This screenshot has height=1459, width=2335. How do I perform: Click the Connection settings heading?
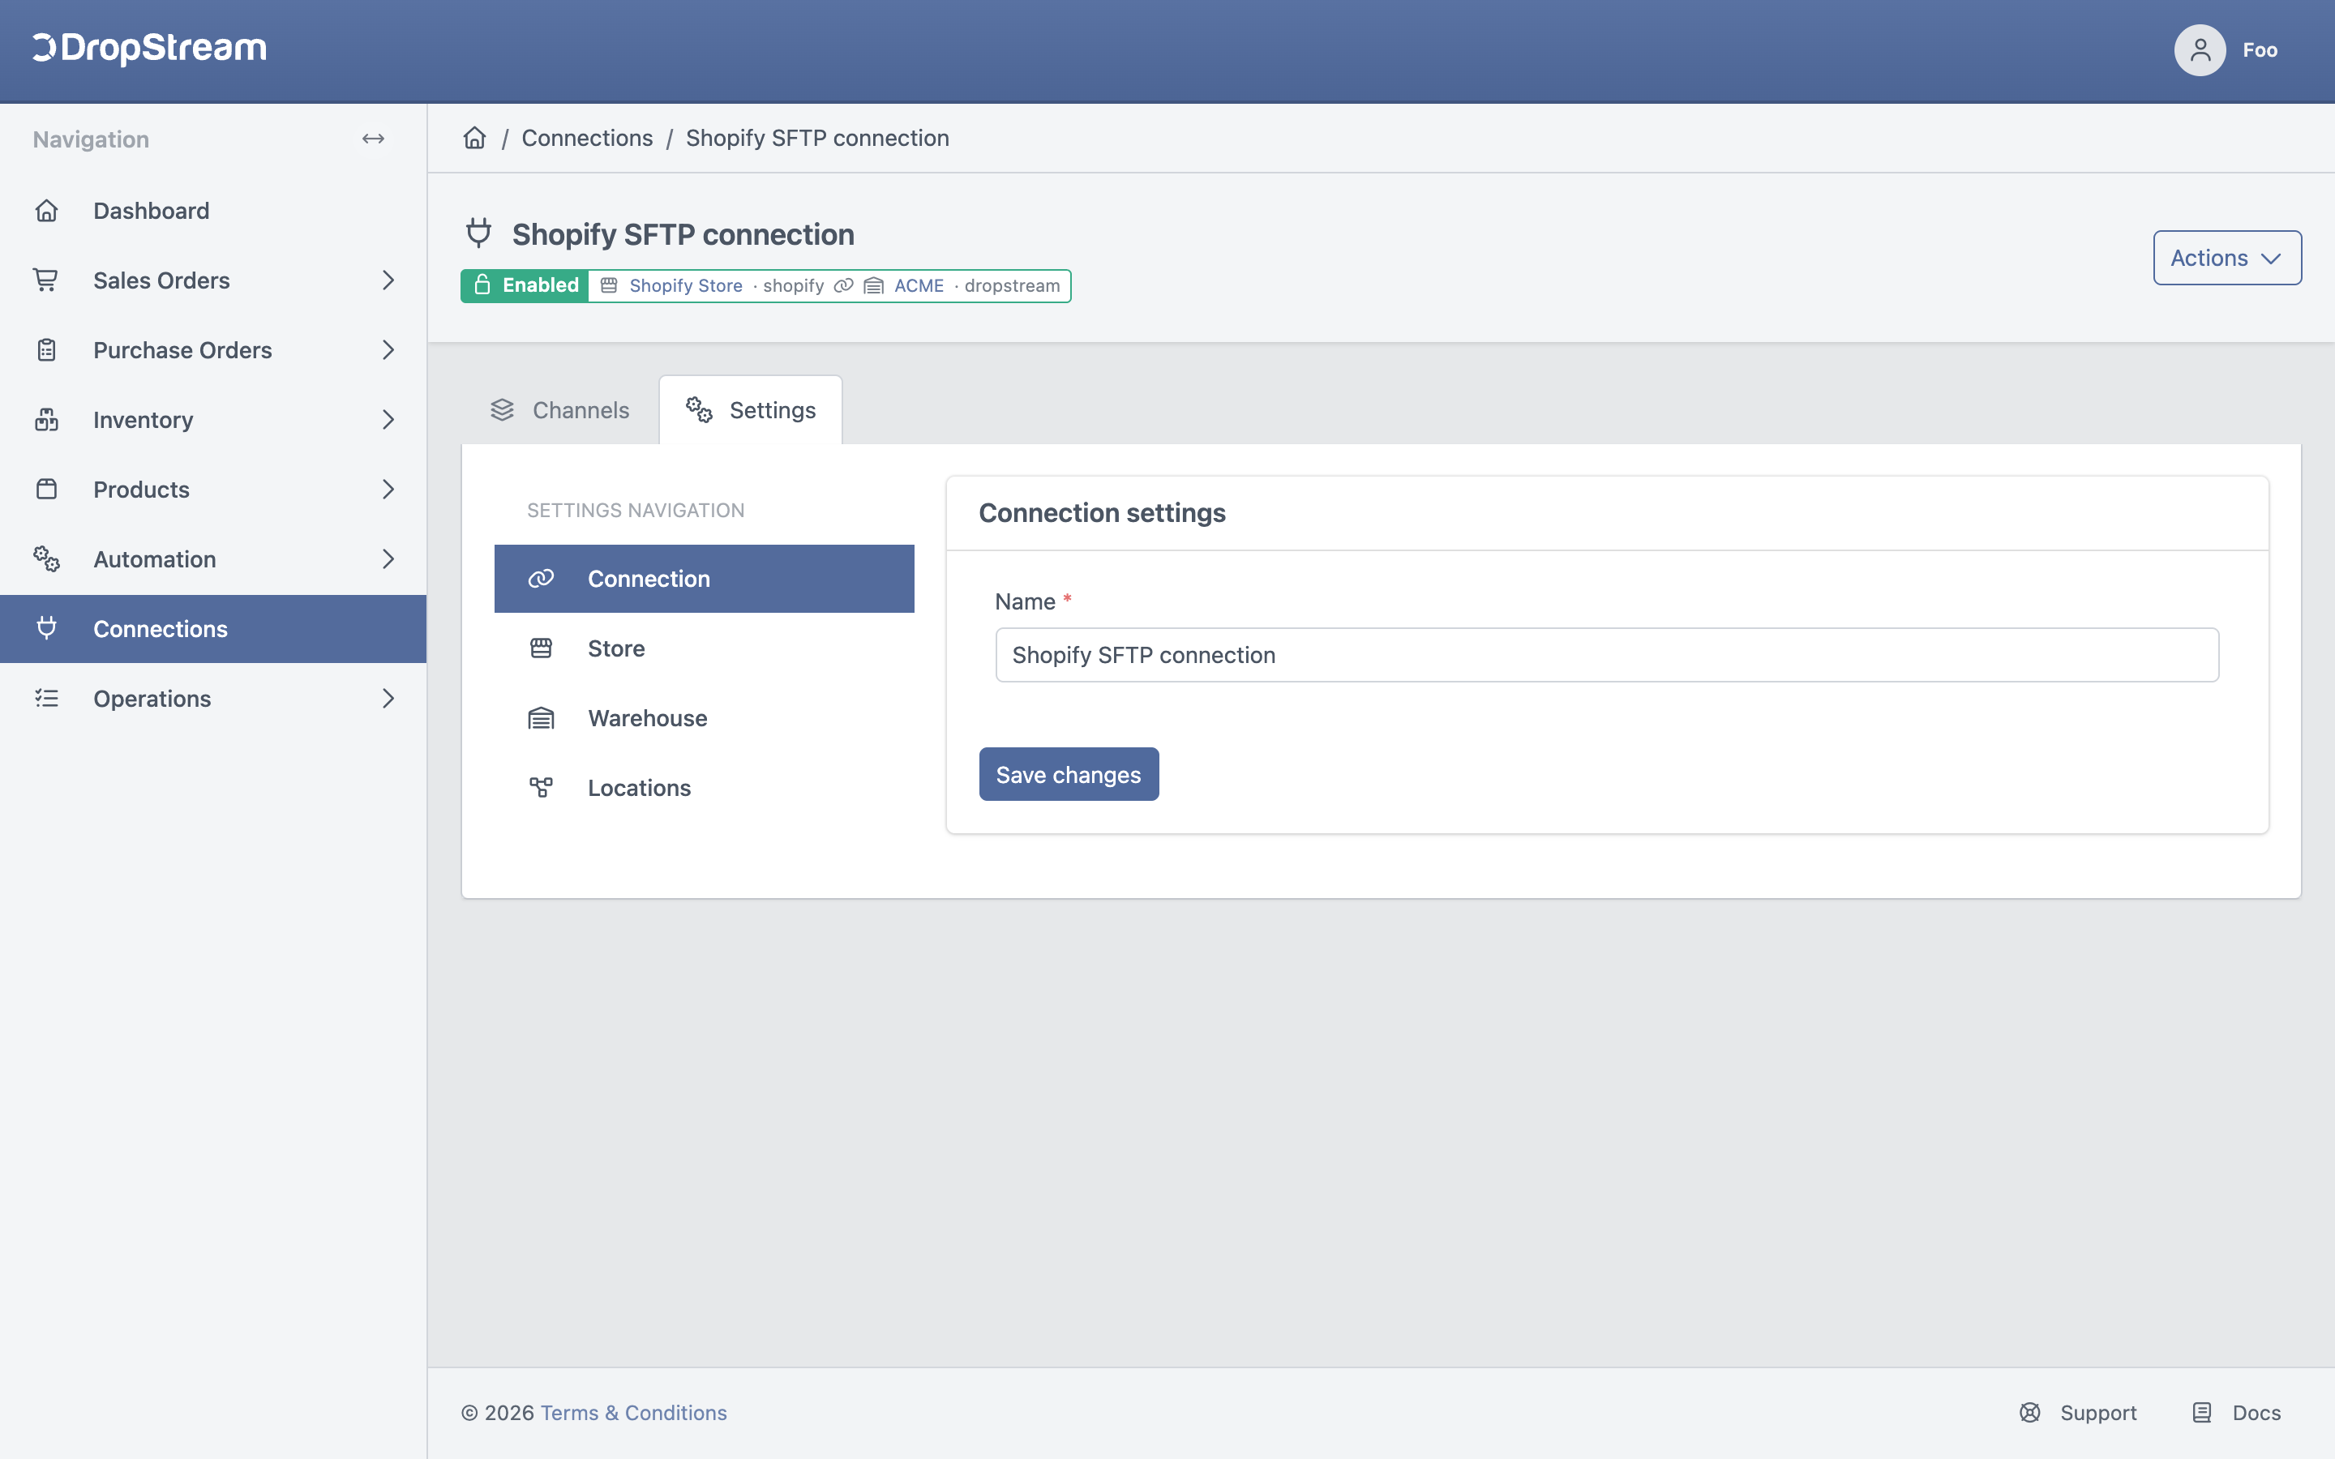(1102, 512)
